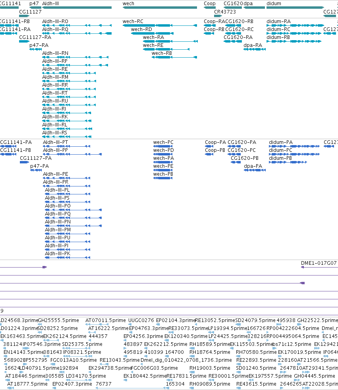Select transcript Aldh-III-RO
Image resolution: width=338 pixels, height=390 pixels.
point(55,21)
